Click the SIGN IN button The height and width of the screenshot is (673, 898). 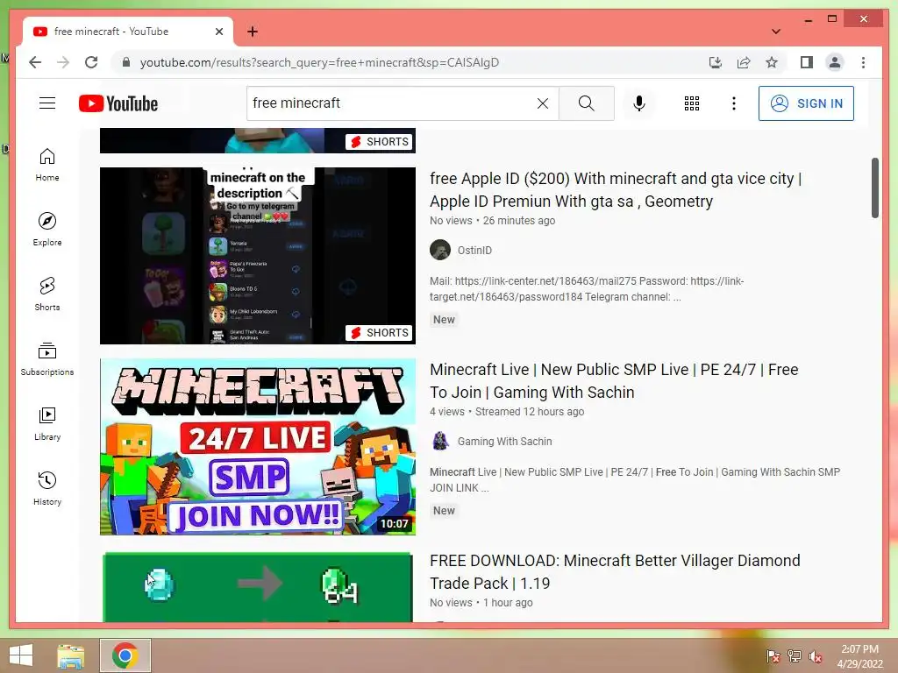point(806,103)
